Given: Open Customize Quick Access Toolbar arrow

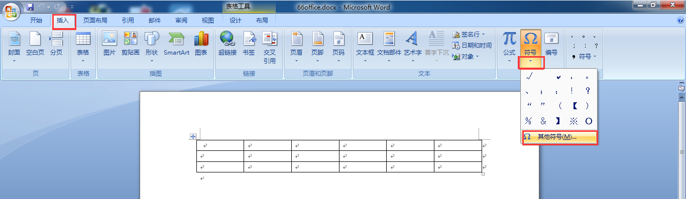Looking at the screenshot, I should (72, 7).
